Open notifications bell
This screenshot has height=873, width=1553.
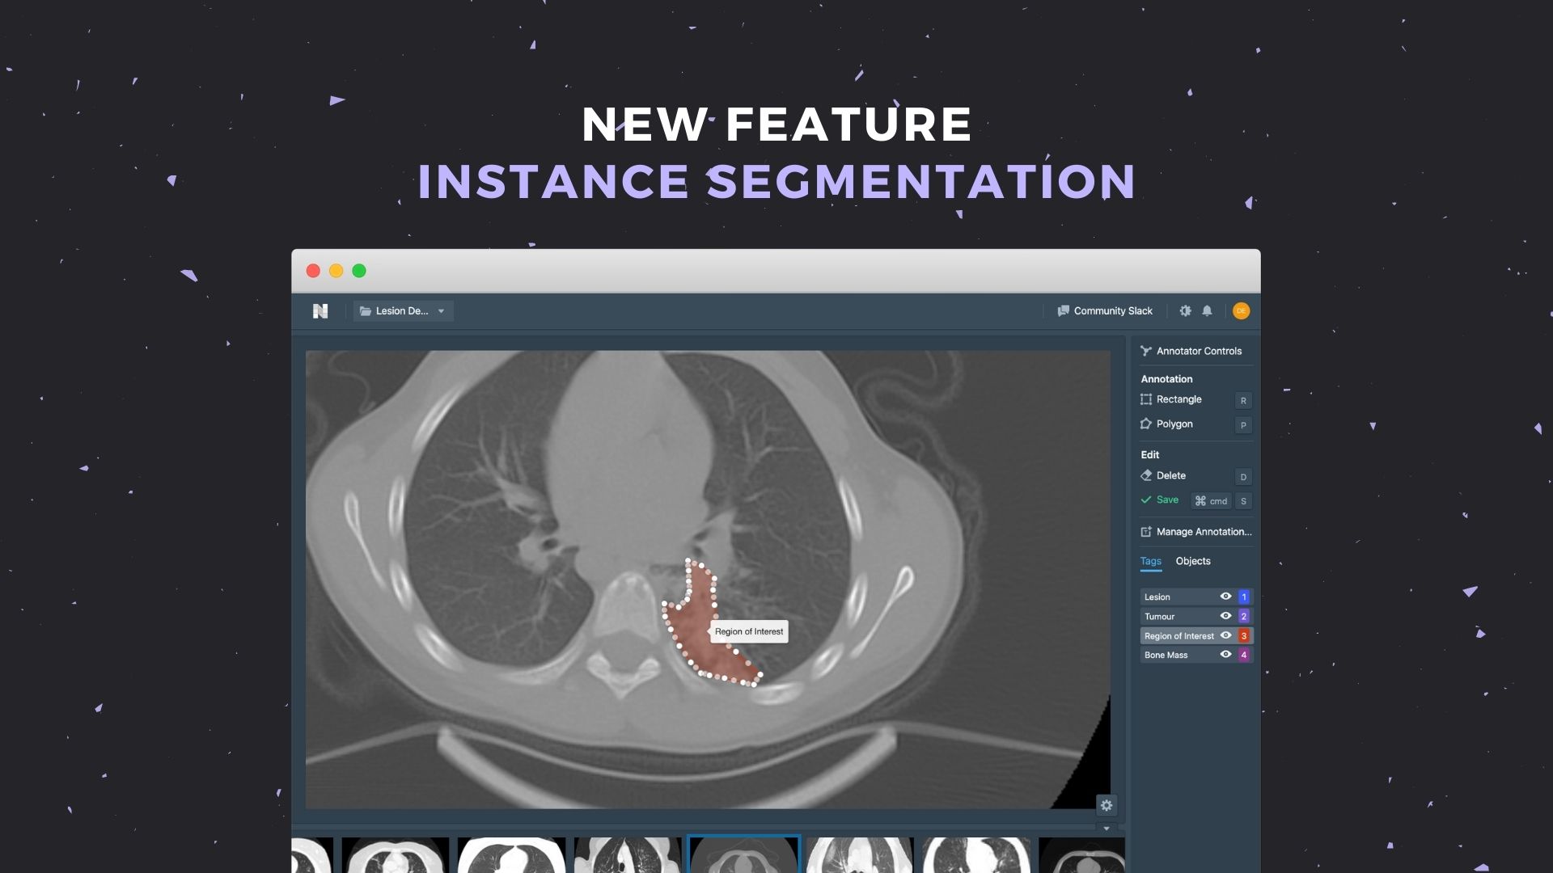pos(1207,310)
